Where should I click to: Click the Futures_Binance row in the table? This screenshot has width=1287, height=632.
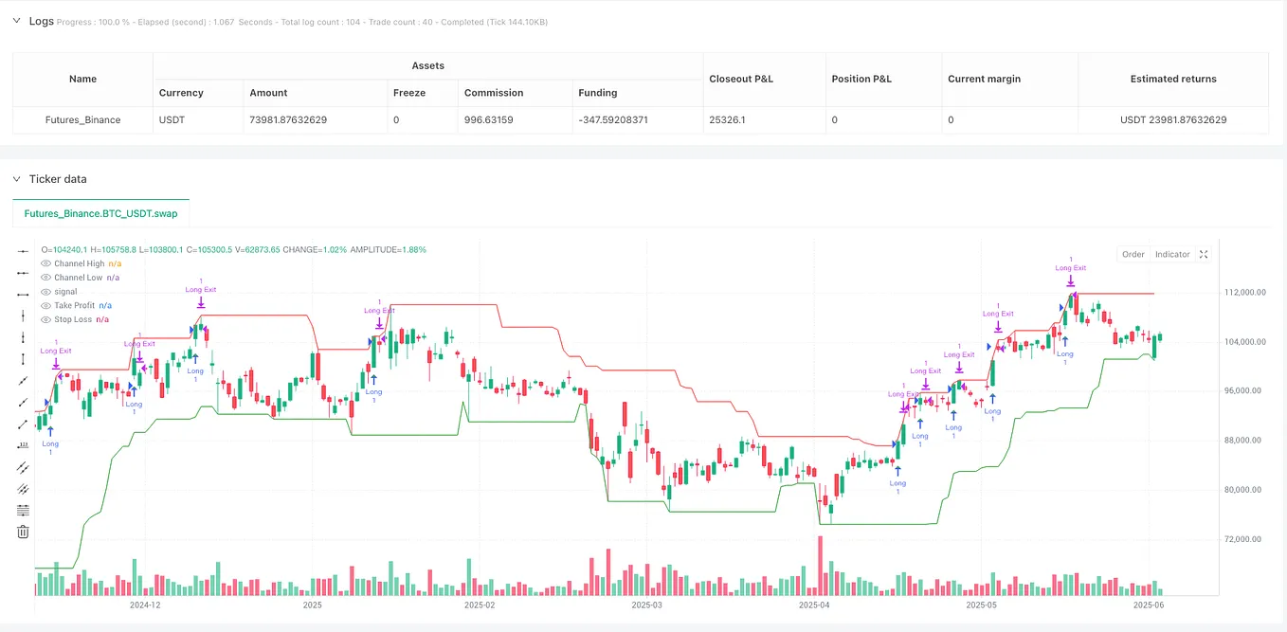(x=82, y=119)
